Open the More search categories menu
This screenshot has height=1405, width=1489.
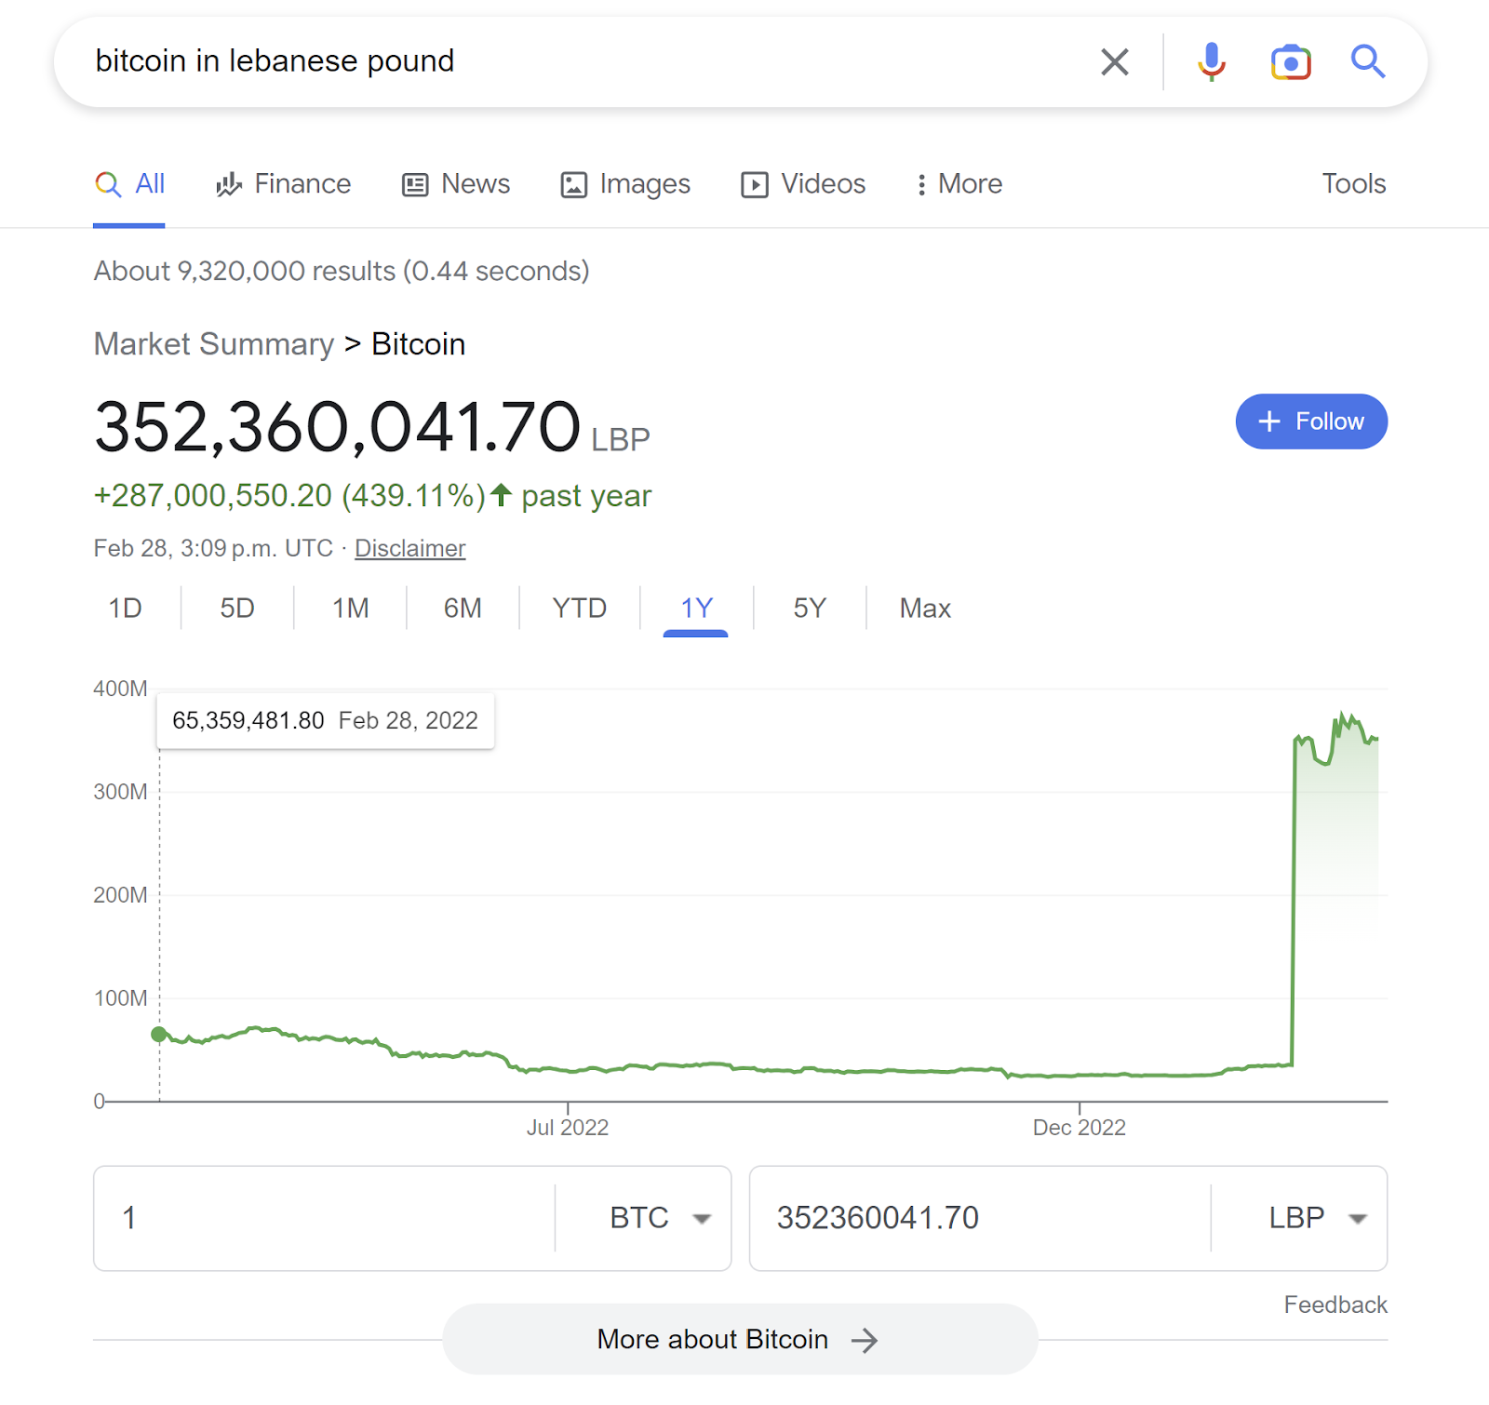pyautogui.click(x=959, y=184)
